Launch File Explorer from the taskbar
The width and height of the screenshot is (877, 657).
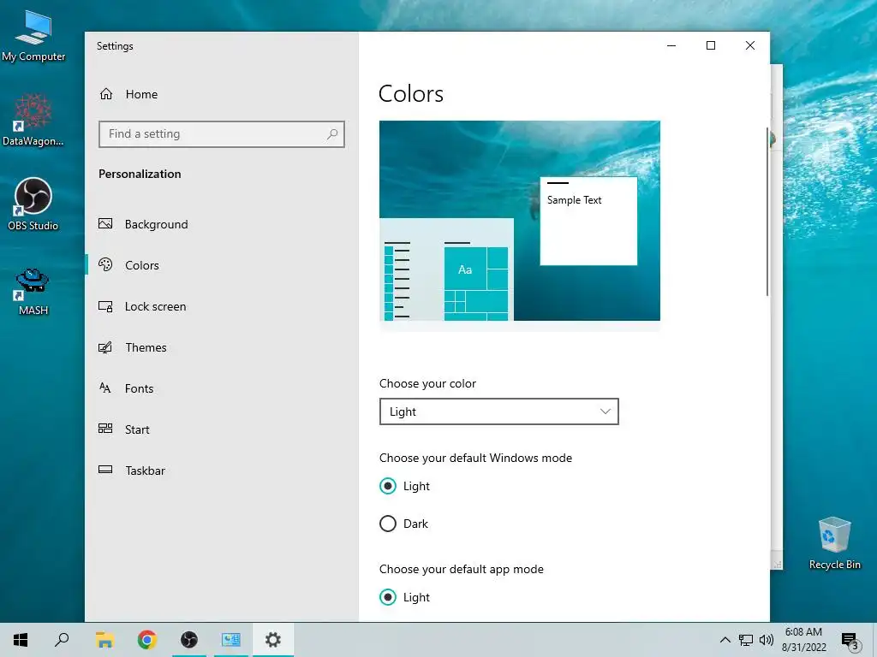[104, 640]
